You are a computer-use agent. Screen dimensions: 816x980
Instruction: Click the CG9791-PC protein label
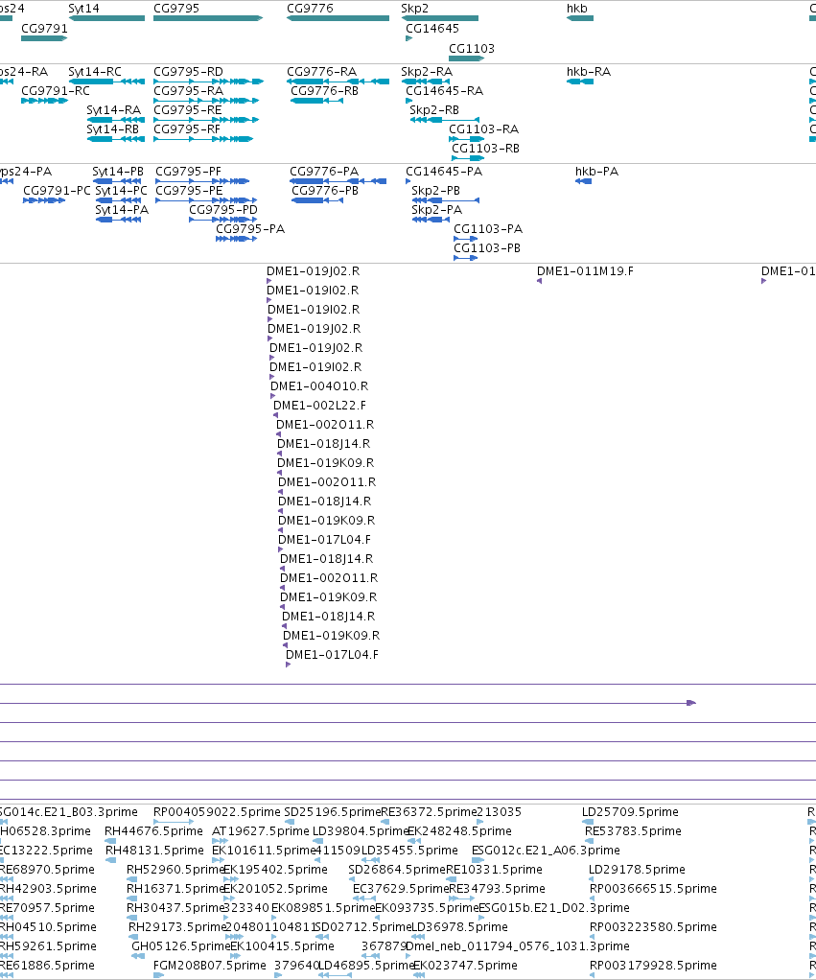57,190
